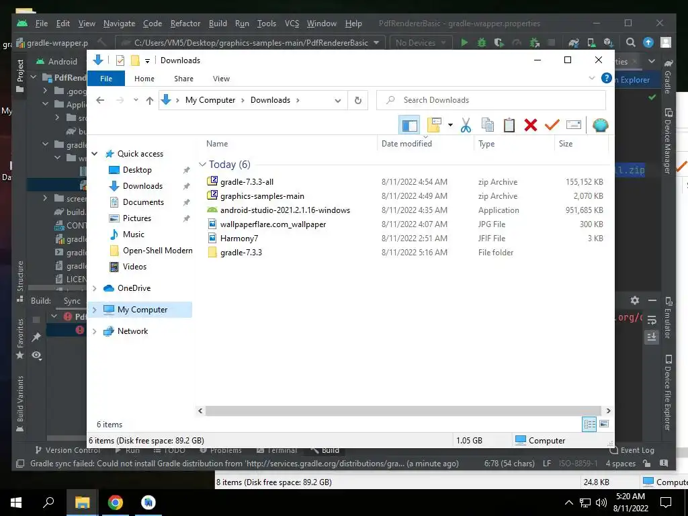This screenshot has height=516, width=688.
Task: Click My Computer in the address breadcrumb
Action: [x=210, y=100]
